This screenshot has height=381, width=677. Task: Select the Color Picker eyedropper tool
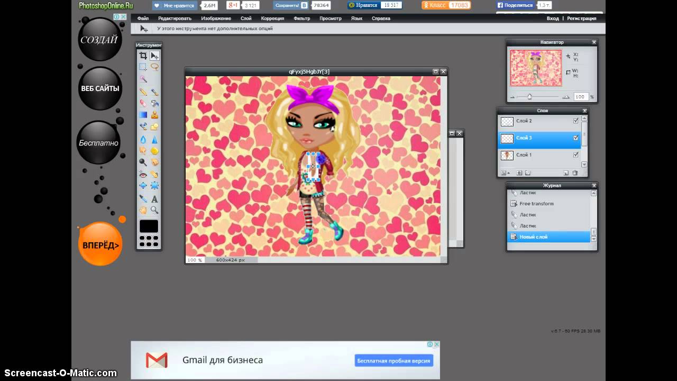click(x=143, y=199)
